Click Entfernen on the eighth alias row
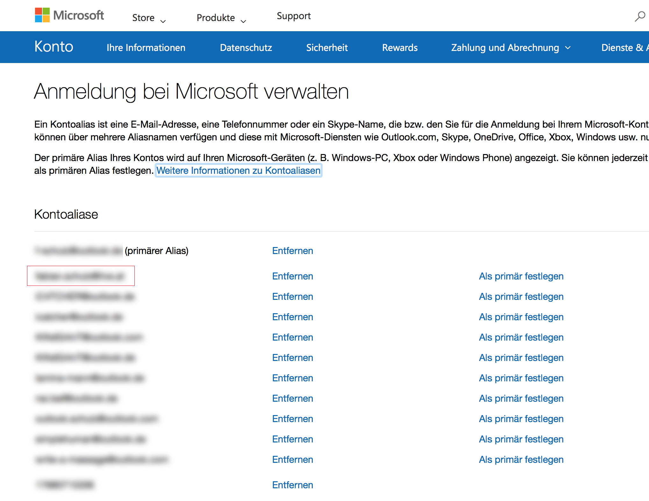Image resolution: width=649 pixels, height=501 pixels. click(x=292, y=399)
